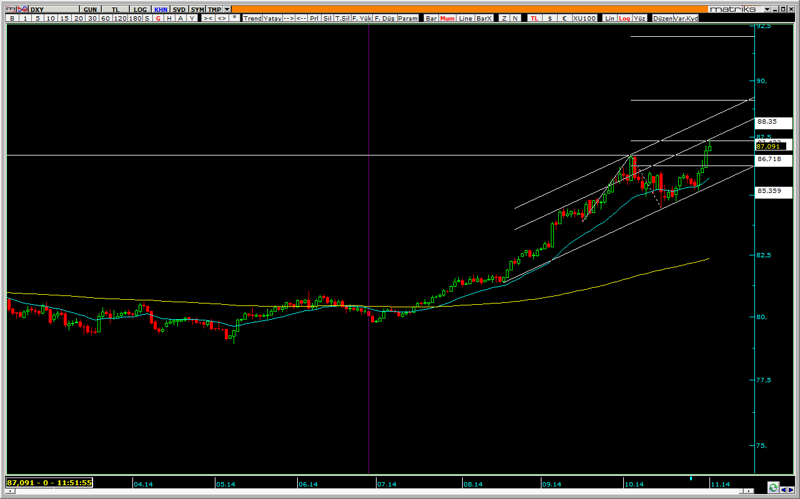Open the Param settings button
The image size is (800, 499).
(x=408, y=18)
